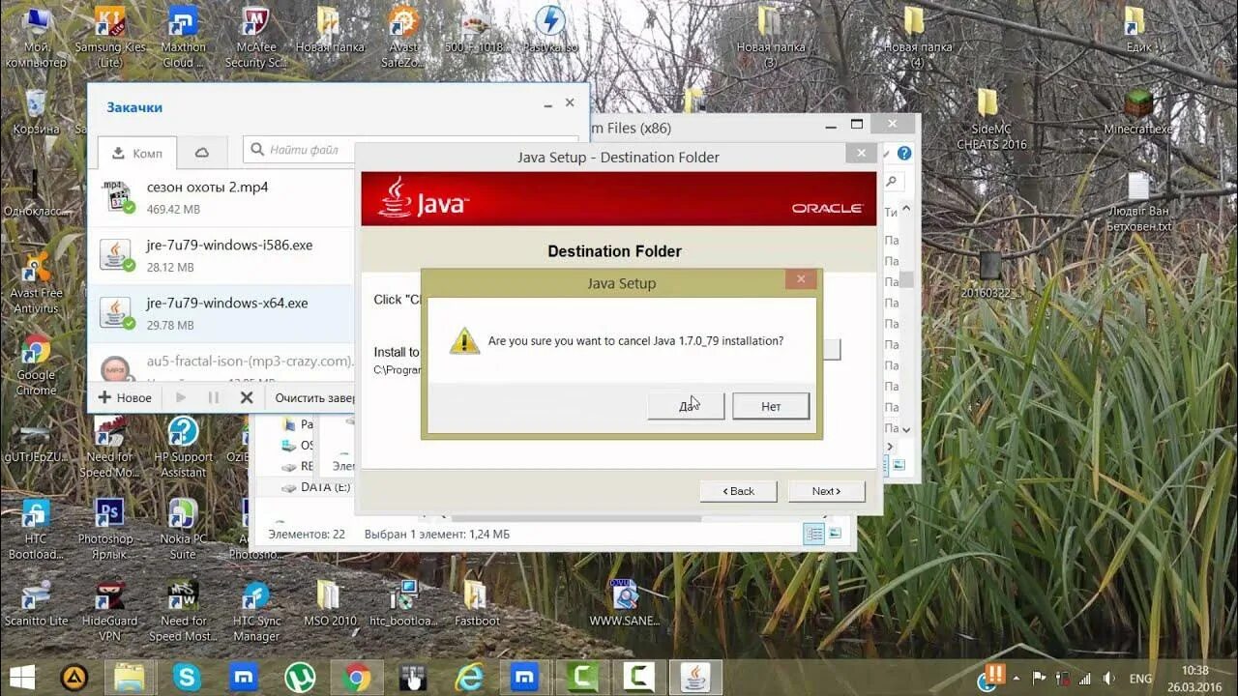This screenshot has height=696, width=1238.
Task: Switch to the cloud tab in Закачки
Action: [x=202, y=153]
